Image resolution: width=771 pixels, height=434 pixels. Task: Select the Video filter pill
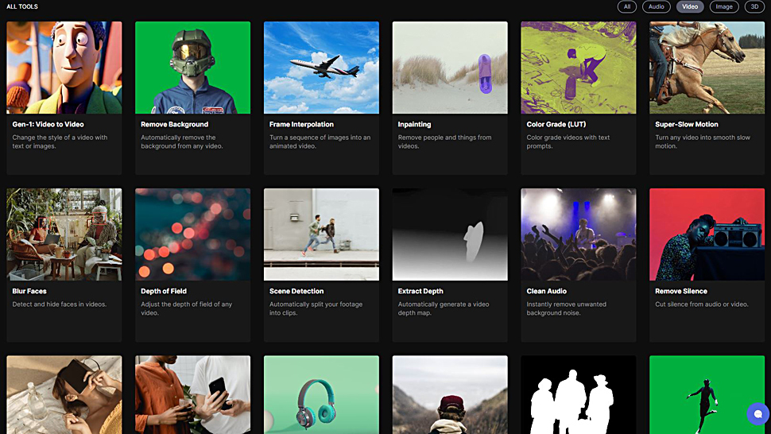pos(690,7)
